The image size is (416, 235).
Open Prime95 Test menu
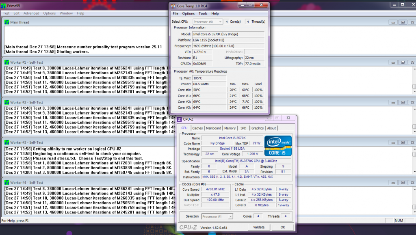point(6,13)
